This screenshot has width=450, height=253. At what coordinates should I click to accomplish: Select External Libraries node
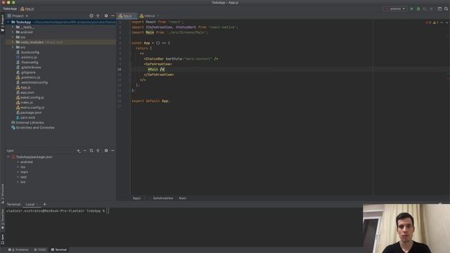coord(30,122)
